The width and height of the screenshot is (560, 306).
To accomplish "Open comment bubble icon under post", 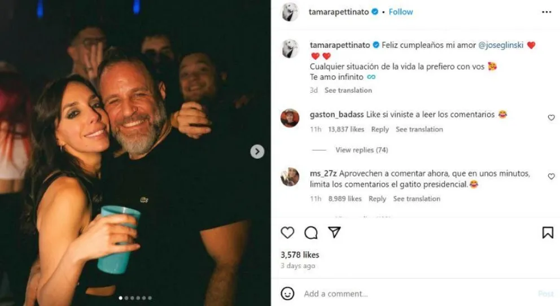I will (x=310, y=233).
